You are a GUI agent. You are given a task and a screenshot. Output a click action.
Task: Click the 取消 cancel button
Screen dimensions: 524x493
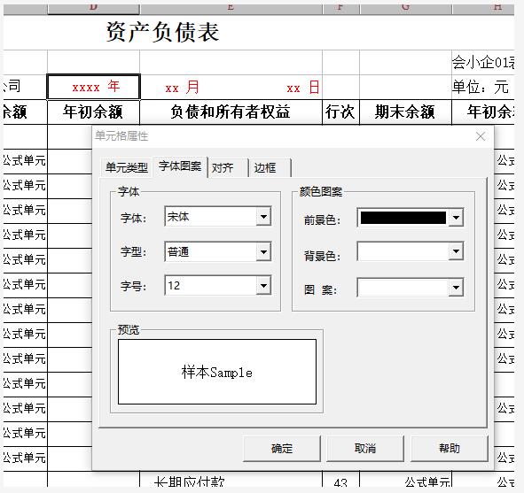click(365, 449)
